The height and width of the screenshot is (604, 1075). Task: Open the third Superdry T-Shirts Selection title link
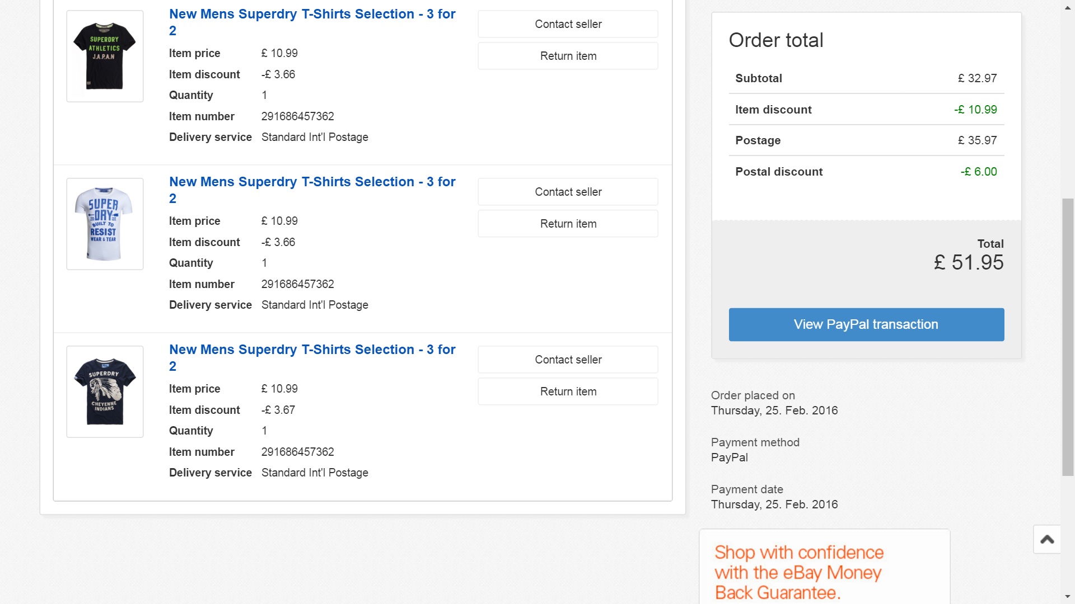[x=312, y=358]
